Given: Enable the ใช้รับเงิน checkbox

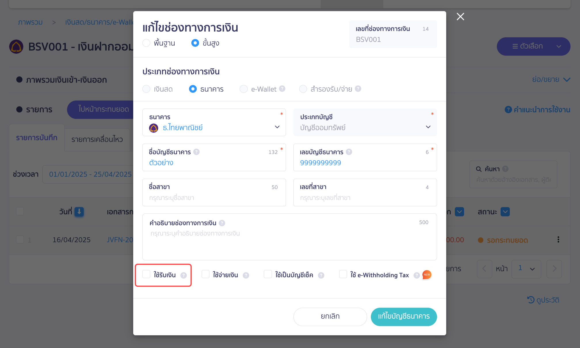Looking at the screenshot, I should point(146,274).
